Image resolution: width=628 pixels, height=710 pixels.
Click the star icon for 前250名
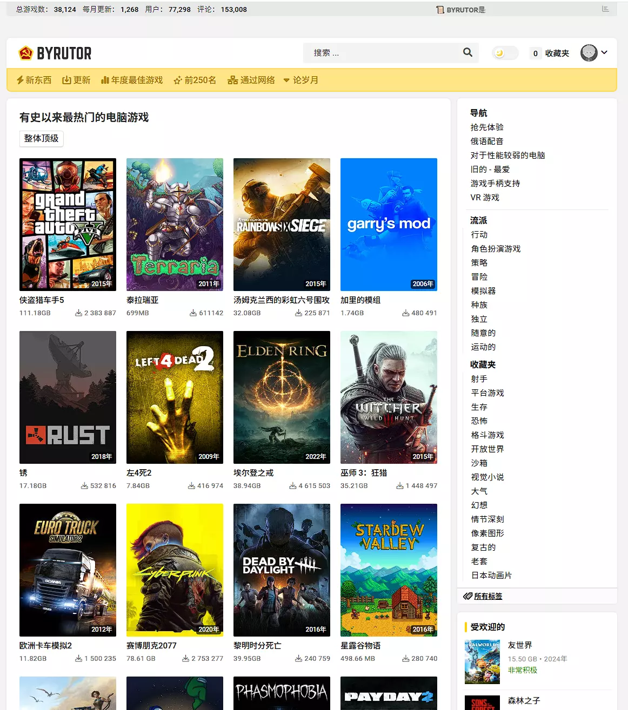pyautogui.click(x=177, y=80)
